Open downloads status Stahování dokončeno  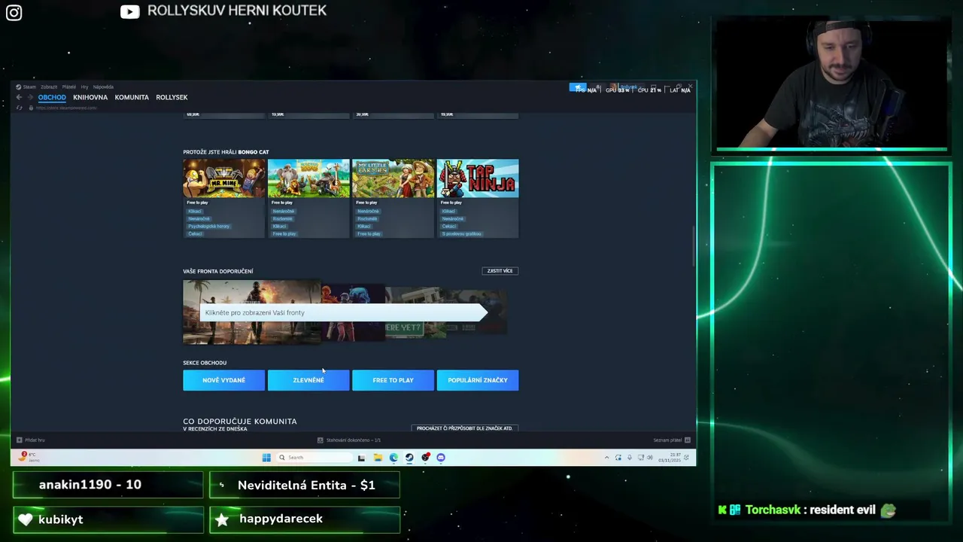(x=349, y=440)
